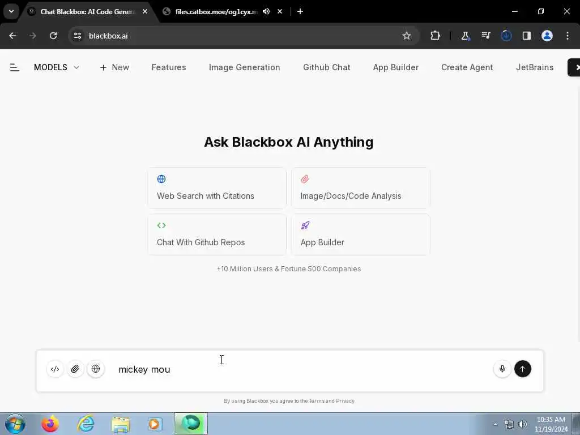Activate microphone voice input
Screen dimensions: 580x435
click(x=502, y=369)
